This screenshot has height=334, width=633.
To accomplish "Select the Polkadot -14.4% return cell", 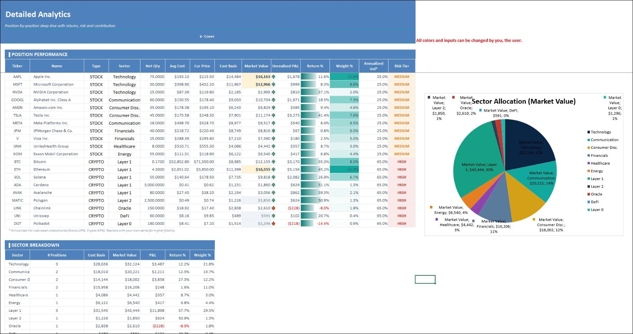I will pyautogui.click(x=315, y=223).
